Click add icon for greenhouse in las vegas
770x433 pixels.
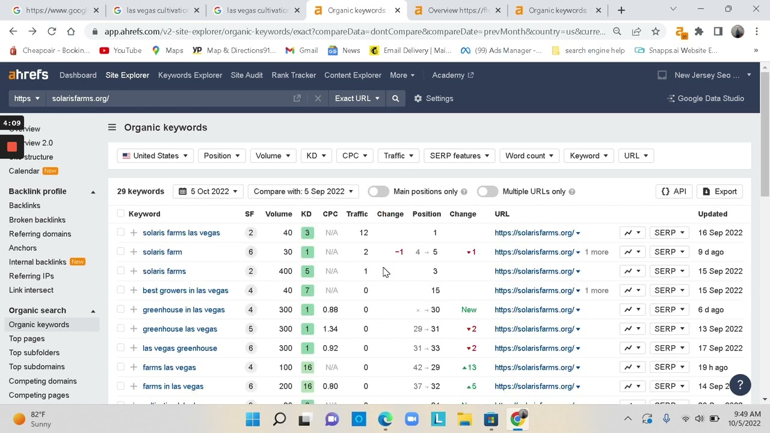coord(134,310)
